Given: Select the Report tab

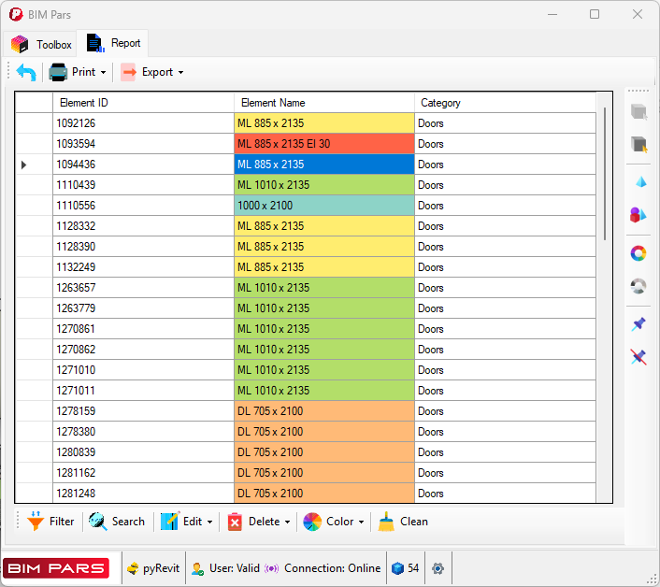Looking at the screenshot, I should point(114,43).
